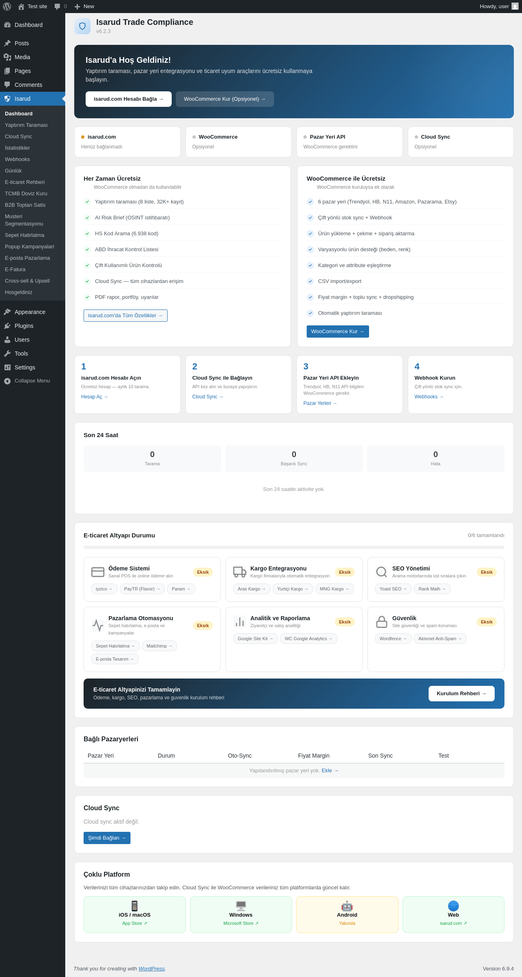
Task: Click the user avatar in admin bar
Action: pos(515,7)
